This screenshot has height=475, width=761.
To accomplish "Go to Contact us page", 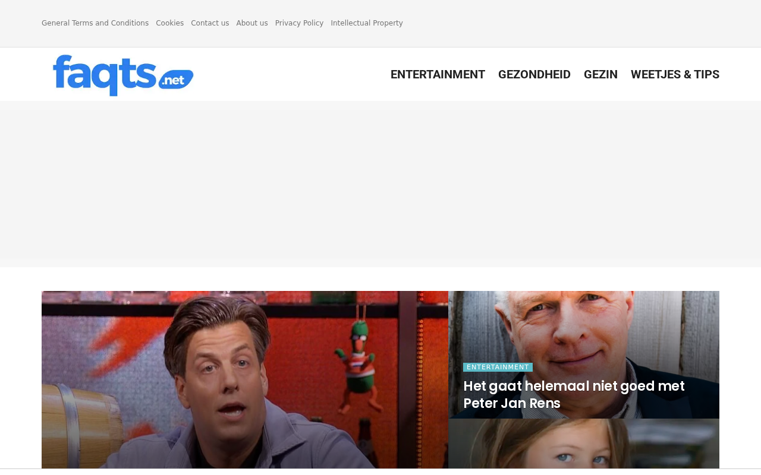I will 210,23.
